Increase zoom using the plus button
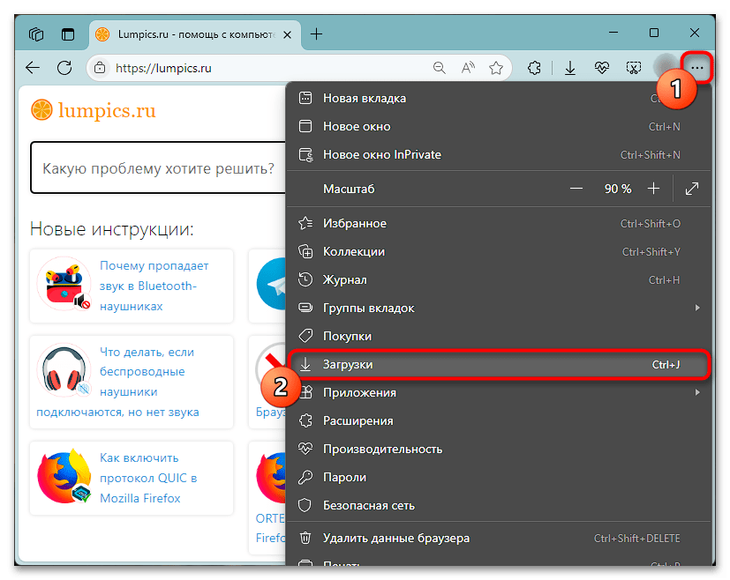This screenshot has height=580, width=730. click(x=652, y=188)
